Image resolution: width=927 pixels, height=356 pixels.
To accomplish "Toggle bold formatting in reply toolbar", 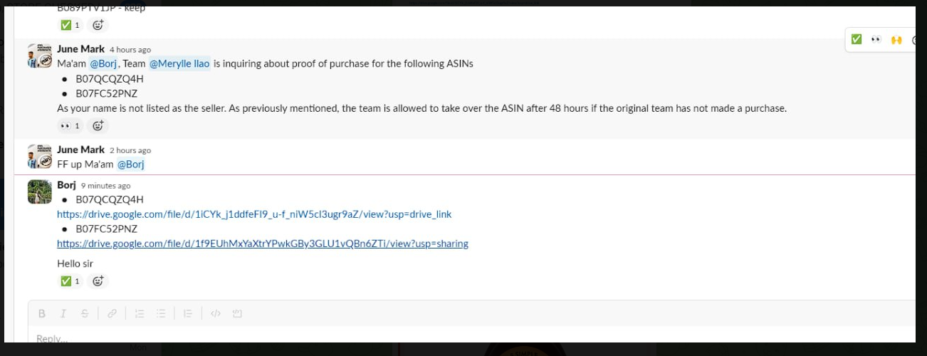I will (42, 313).
